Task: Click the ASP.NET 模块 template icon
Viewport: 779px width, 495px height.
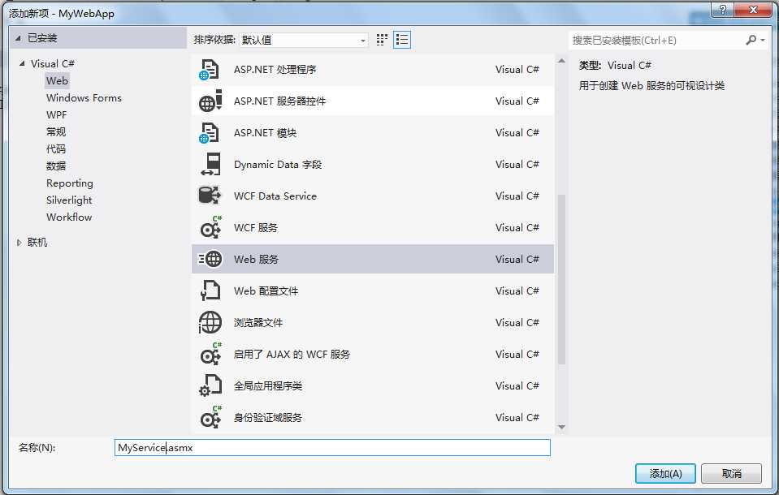Action: click(x=210, y=133)
